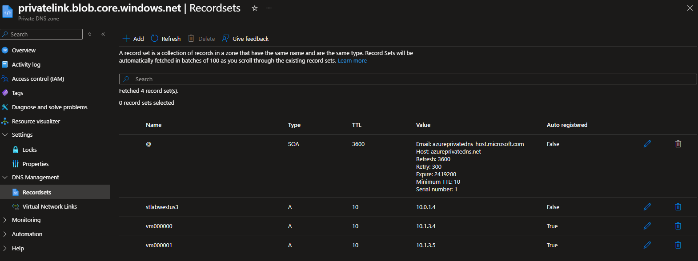Open the Tags page

coord(17,93)
